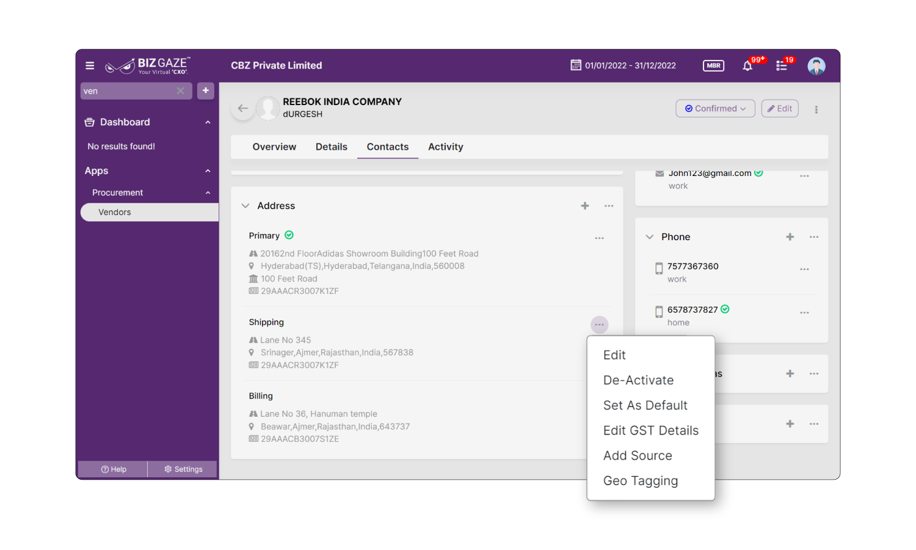916x550 pixels.
Task: Click the Billing address label
Action: 261,396
